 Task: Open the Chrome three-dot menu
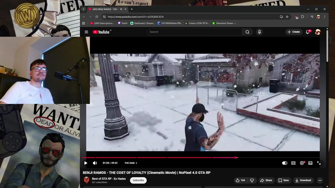[x=325, y=17]
